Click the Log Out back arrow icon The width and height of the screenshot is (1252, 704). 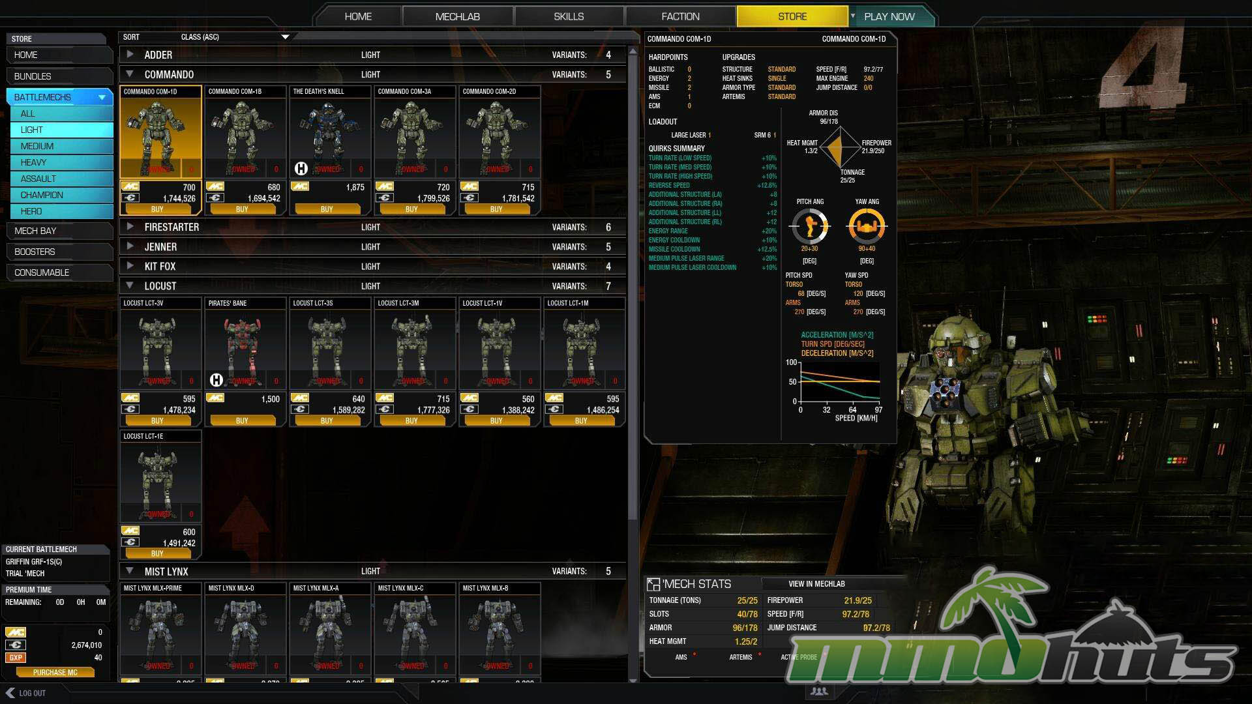[x=10, y=693]
